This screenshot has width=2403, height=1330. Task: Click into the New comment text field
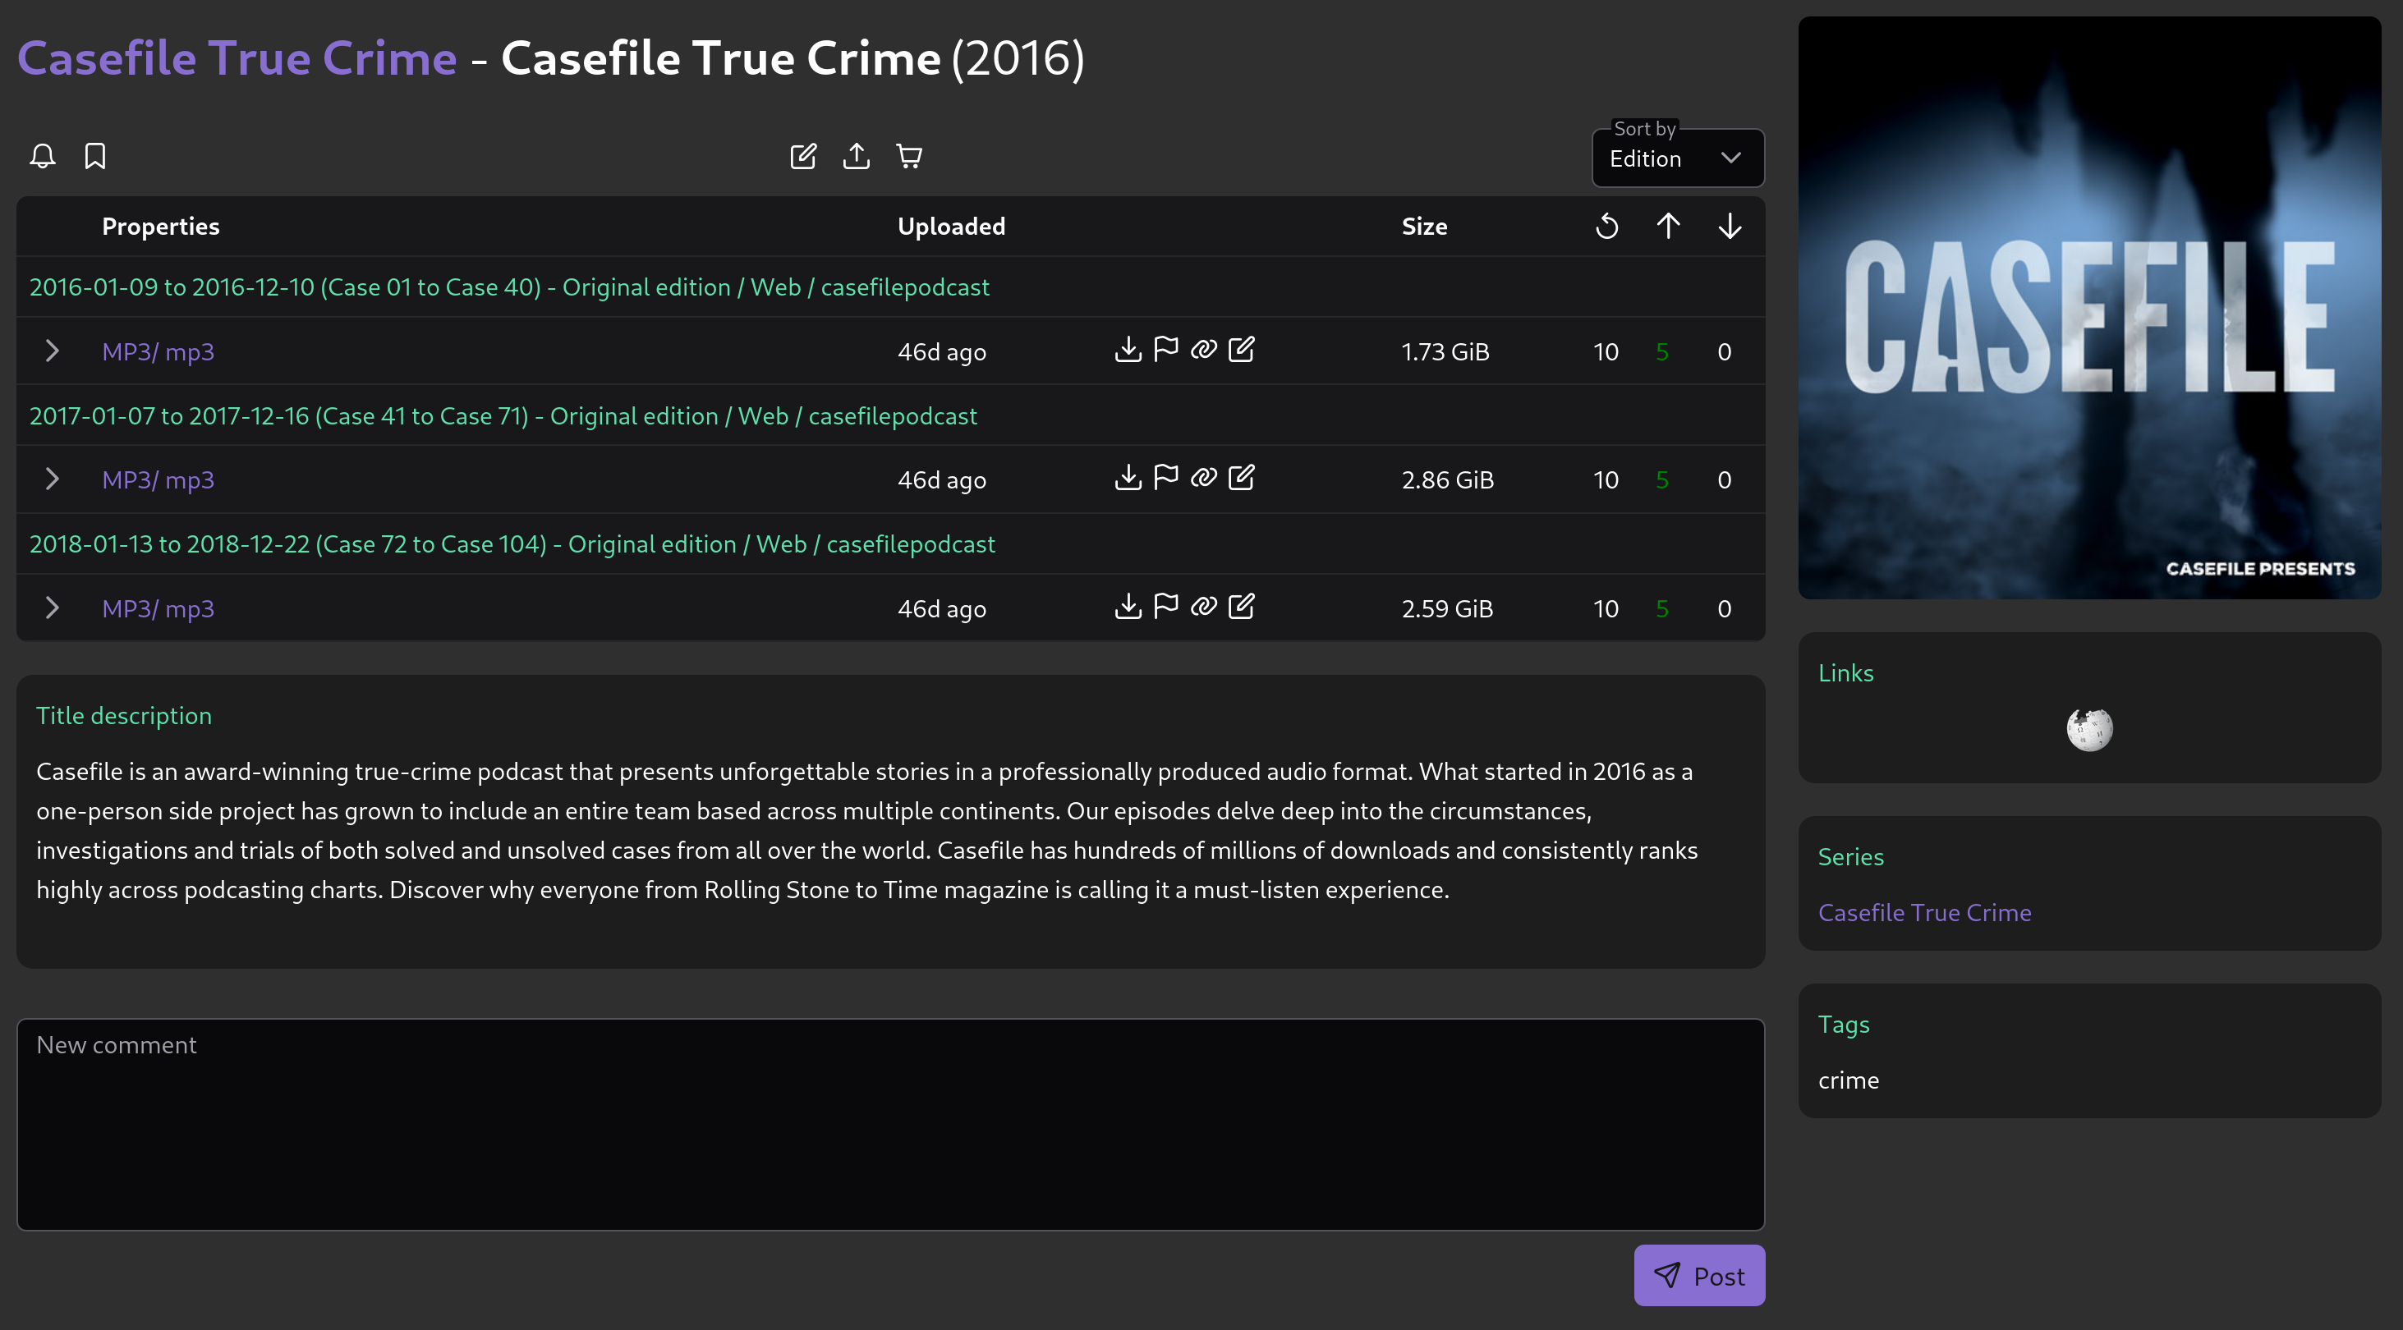[x=890, y=1123]
